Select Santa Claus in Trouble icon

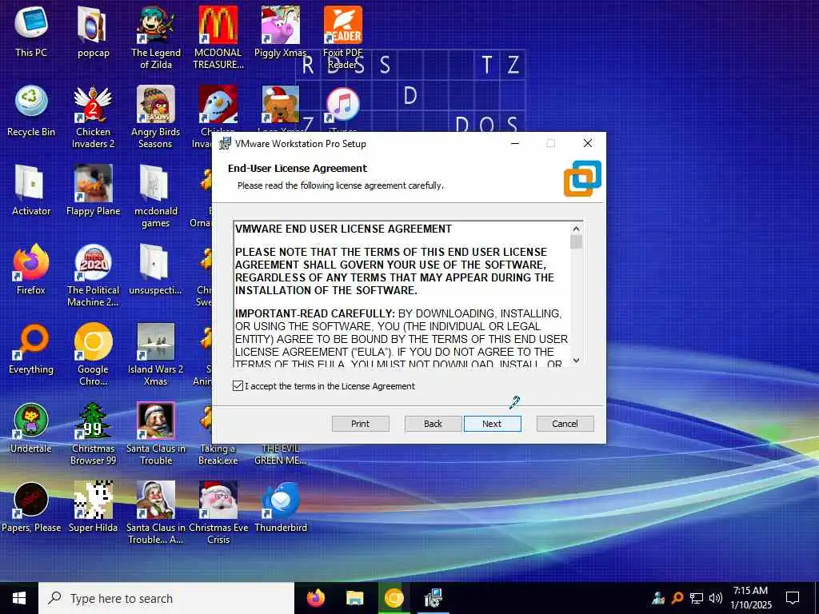156,434
